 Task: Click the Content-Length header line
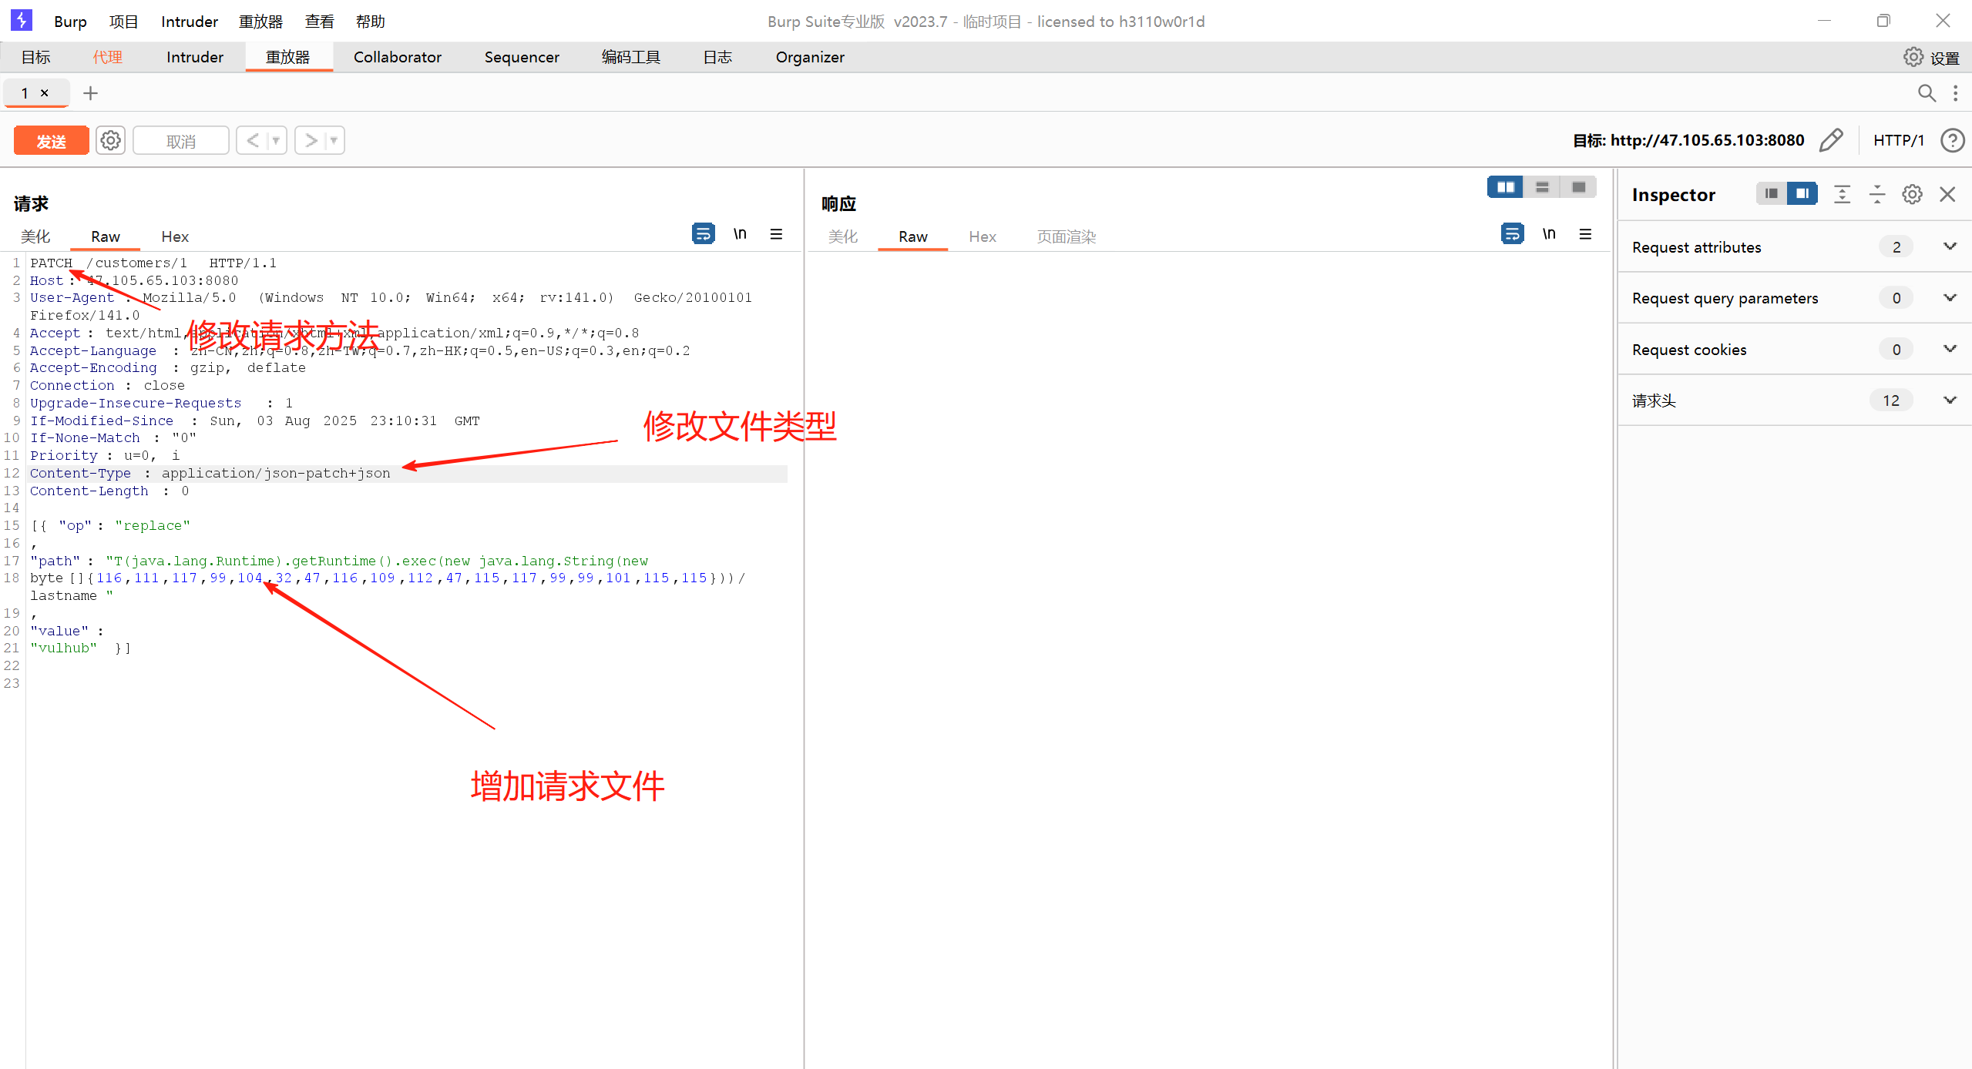tap(109, 491)
